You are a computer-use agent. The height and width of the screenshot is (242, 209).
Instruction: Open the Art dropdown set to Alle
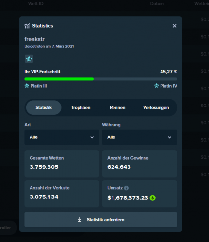pos(62,137)
